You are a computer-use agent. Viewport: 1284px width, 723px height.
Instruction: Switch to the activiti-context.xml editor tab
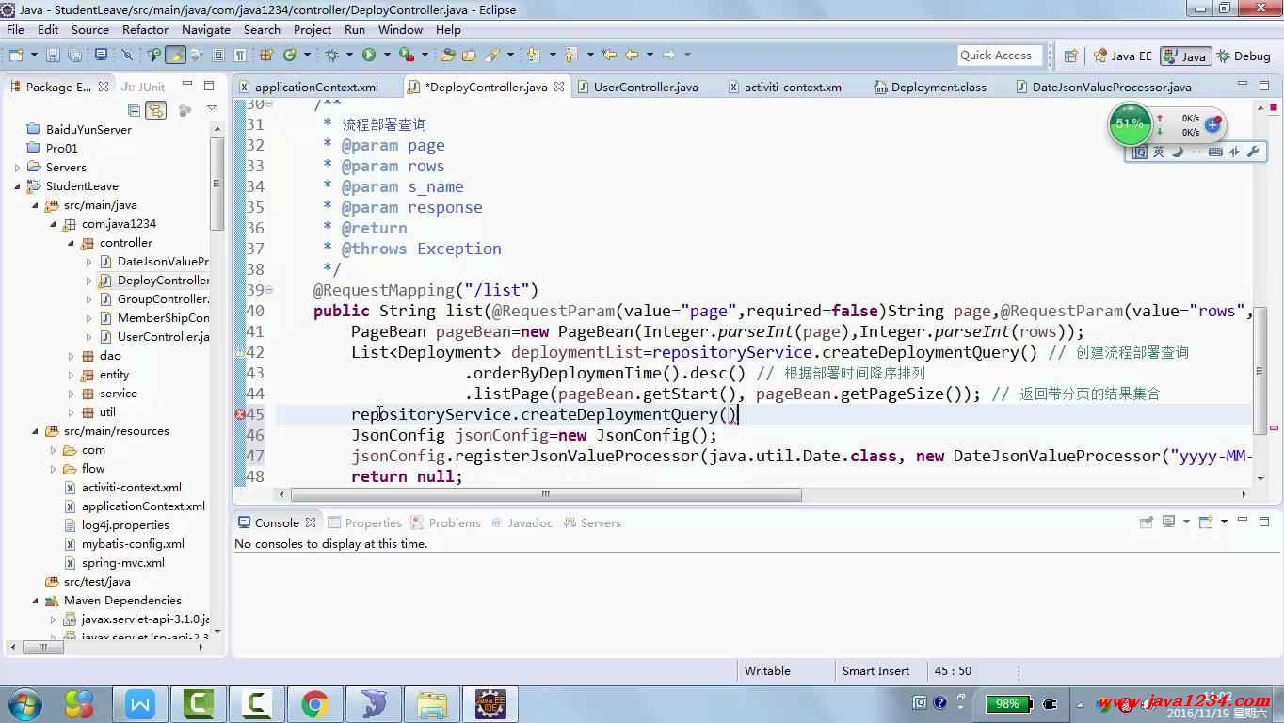[794, 87]
